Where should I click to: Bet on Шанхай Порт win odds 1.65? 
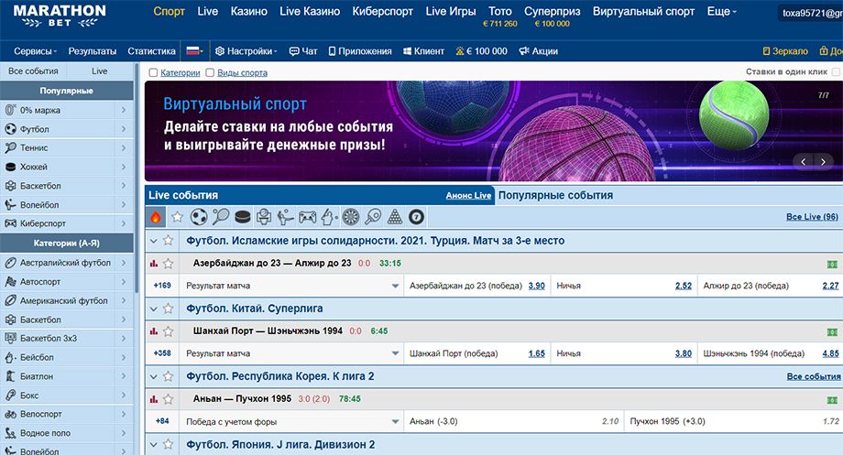[536, 353]
